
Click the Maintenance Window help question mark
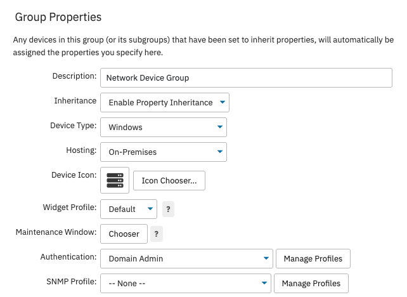click(x=157, y=234)
